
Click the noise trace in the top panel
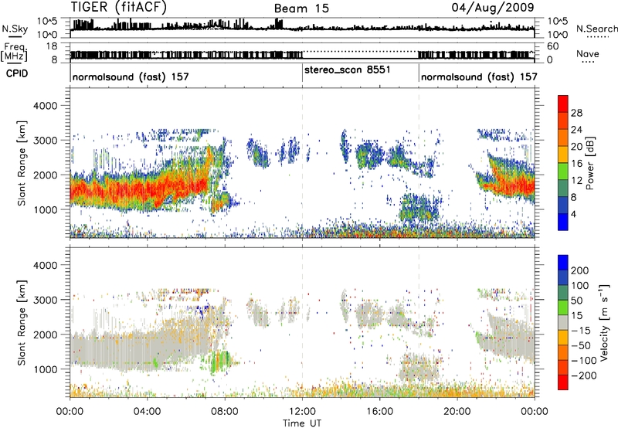point(302,29)
